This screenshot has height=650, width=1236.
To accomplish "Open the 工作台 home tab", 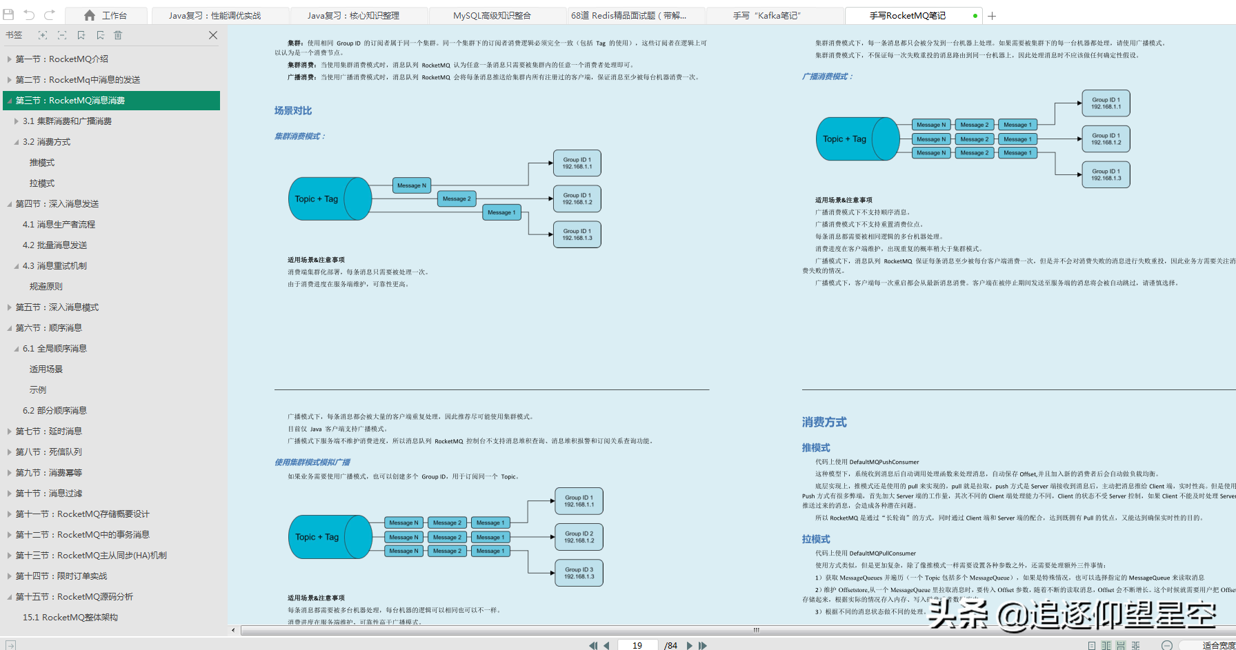I will tap(106, 15).
